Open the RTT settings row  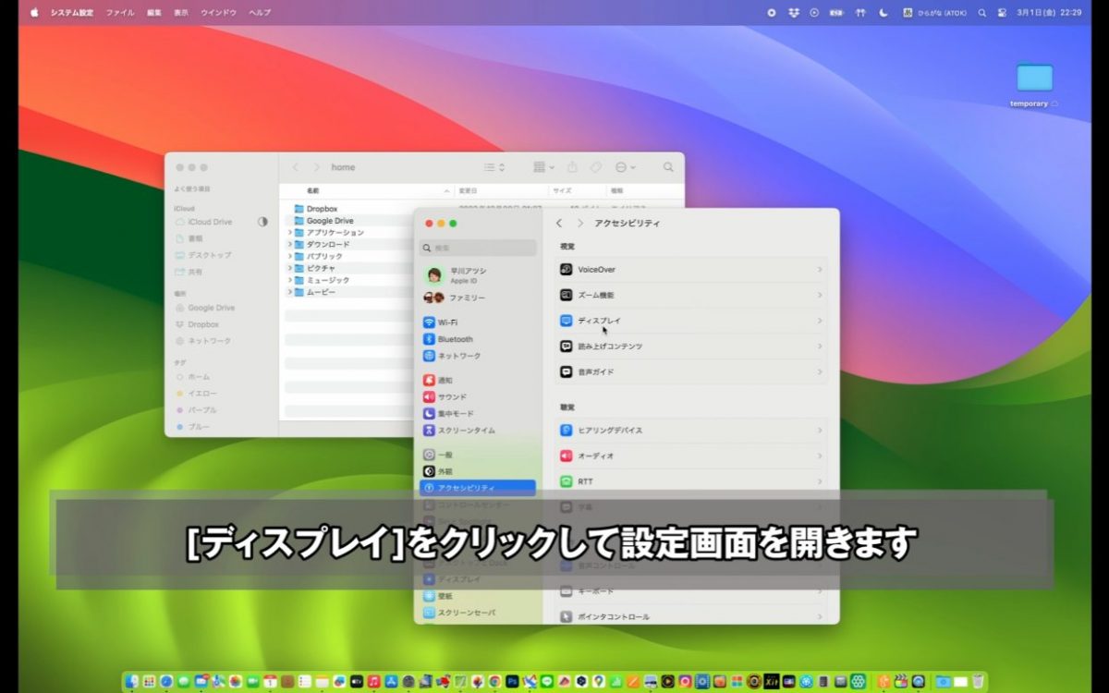coord(691,481)
